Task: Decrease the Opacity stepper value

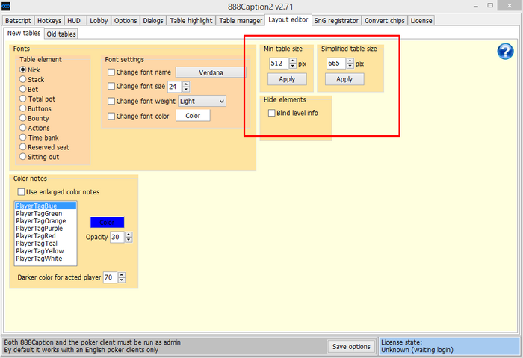Action: (129, 240)
